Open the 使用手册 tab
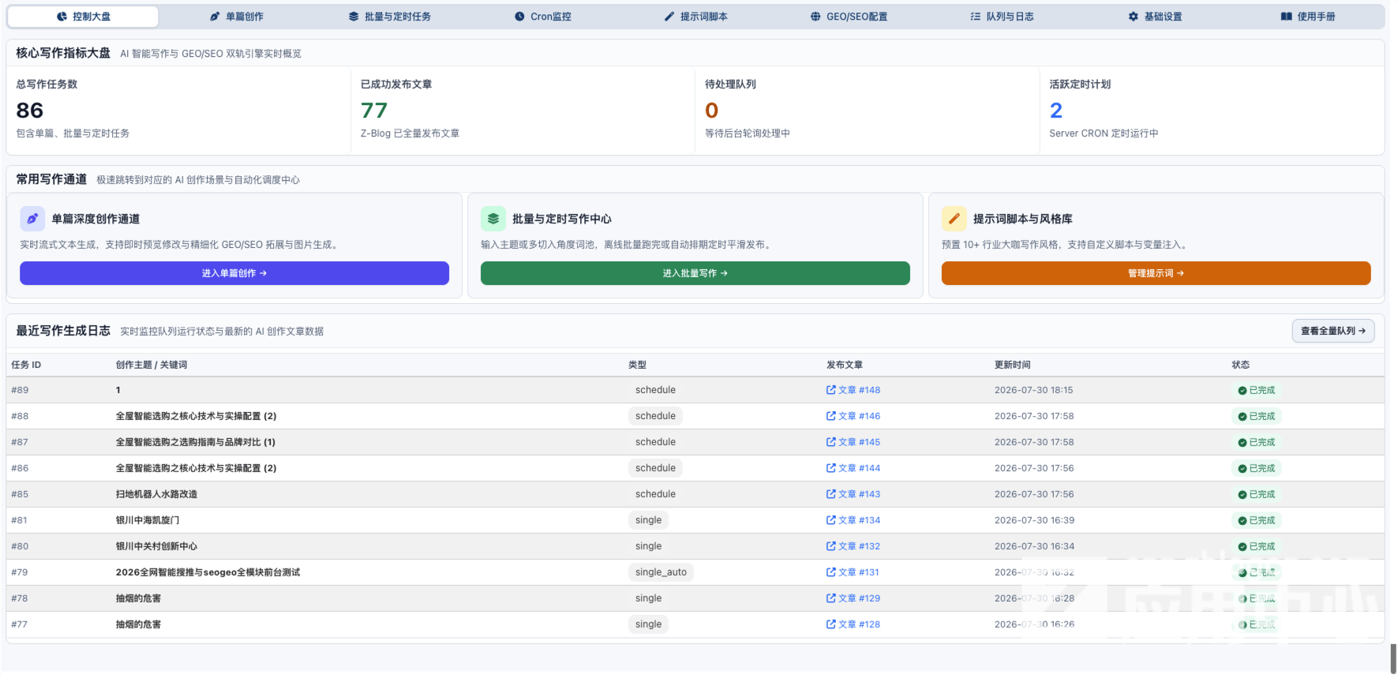 pyautogui.click(x=1308, y=17)
